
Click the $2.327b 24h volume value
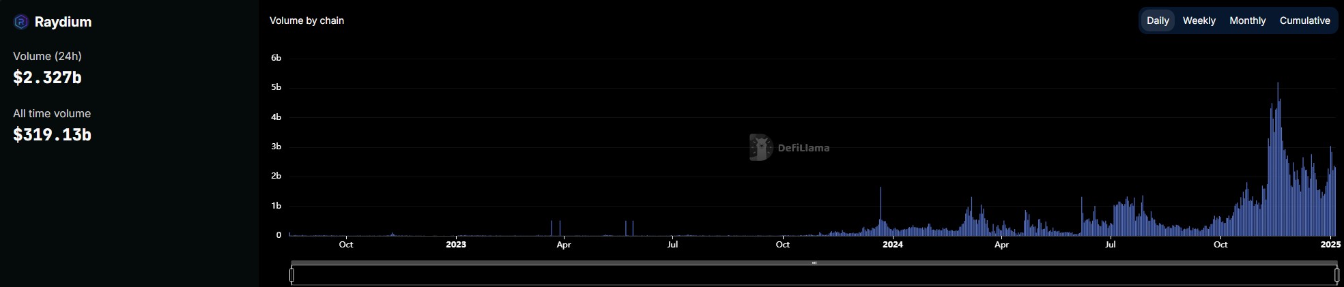click(47, 78)
